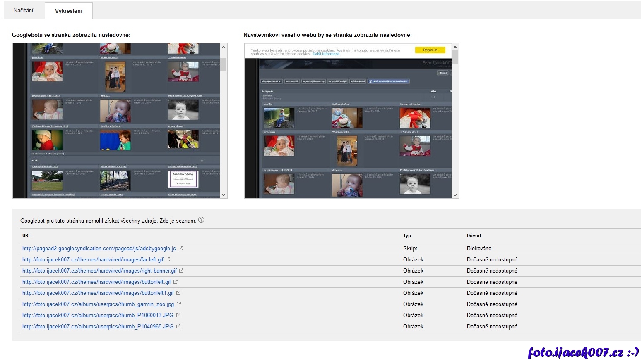642x361 pixels.
Task: Click external icon for thumb_P1040965.JPG
Action: coord(178,327)
